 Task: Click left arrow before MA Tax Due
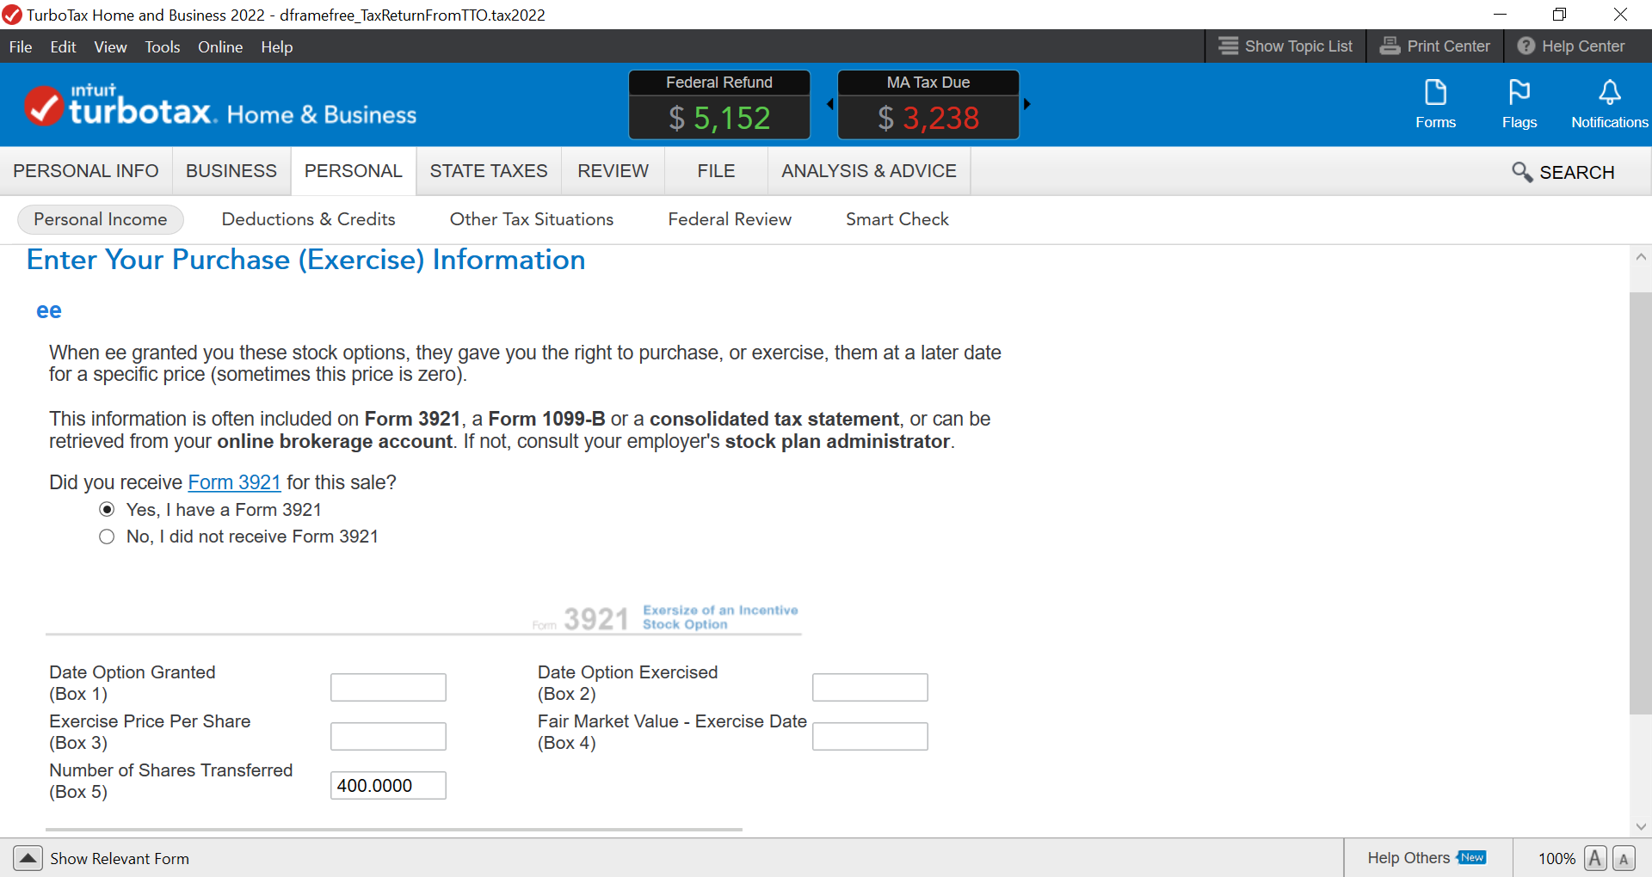829,104
